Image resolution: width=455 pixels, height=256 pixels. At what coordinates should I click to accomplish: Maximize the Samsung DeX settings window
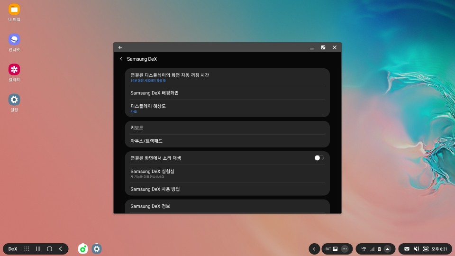point(323,47)
